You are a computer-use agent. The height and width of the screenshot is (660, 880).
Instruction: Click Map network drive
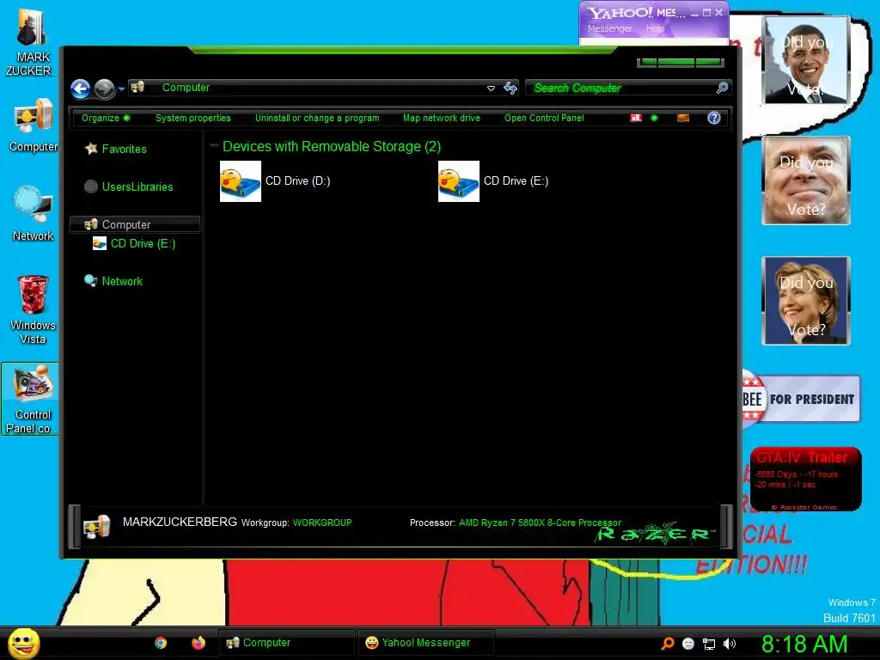pyautogui.click(x=442, y=118)
